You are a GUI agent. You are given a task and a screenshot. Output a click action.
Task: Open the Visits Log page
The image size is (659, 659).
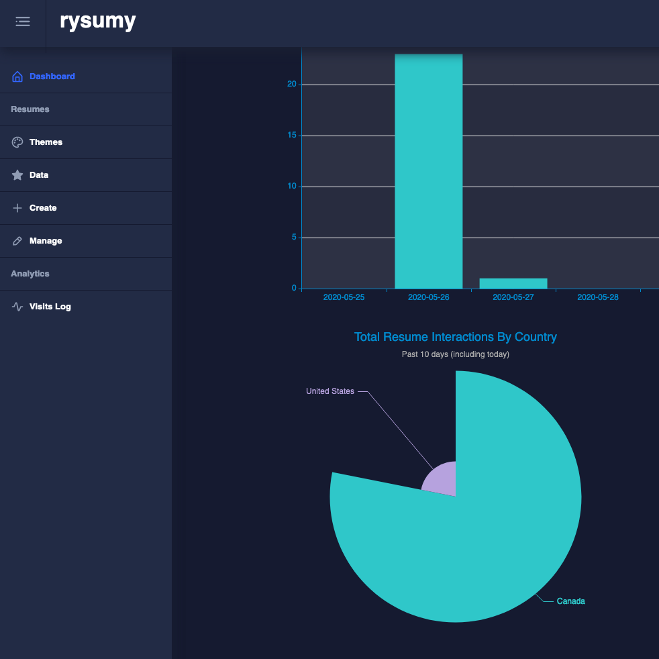coord(50,307)
